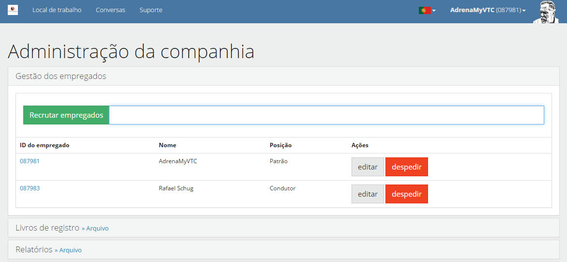
Task: Open the Portuguese flag language selector
Action: (427, 10)
